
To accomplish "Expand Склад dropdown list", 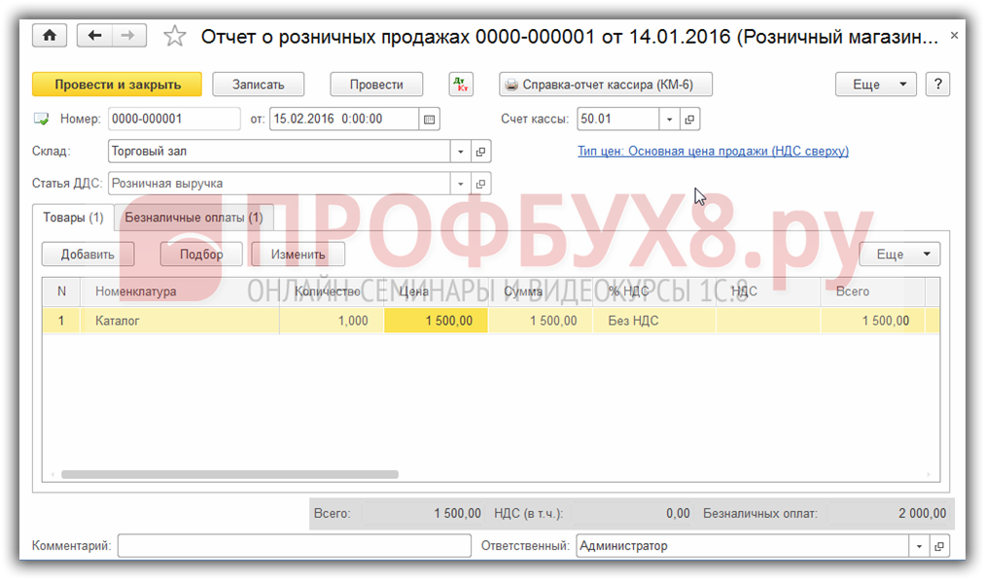I will 461,152.
